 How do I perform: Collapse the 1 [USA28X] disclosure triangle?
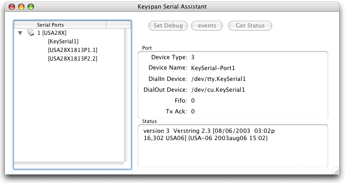click(x=20, y=33)
